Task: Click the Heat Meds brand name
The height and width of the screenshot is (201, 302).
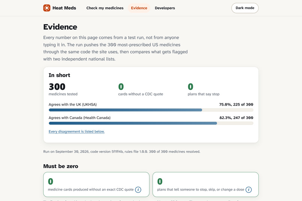Action: click(x=64, y=8)
